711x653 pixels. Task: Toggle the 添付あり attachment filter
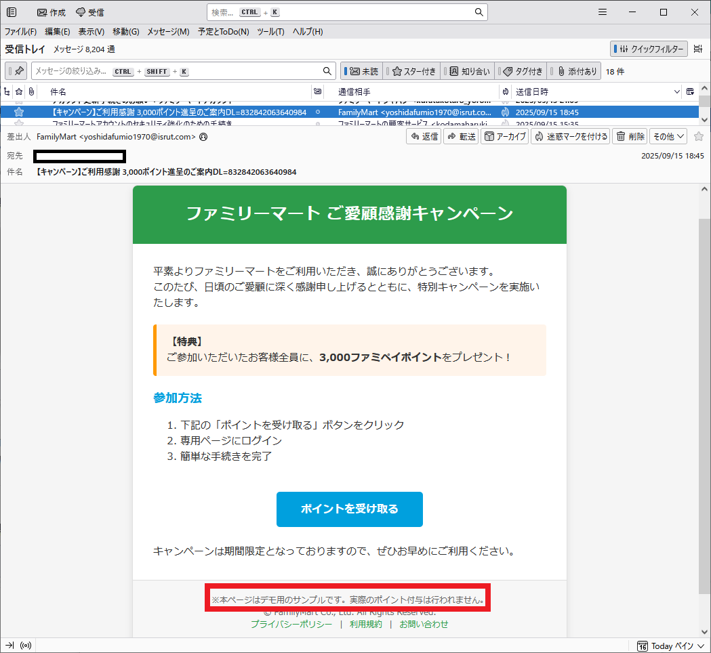(574, 71)
